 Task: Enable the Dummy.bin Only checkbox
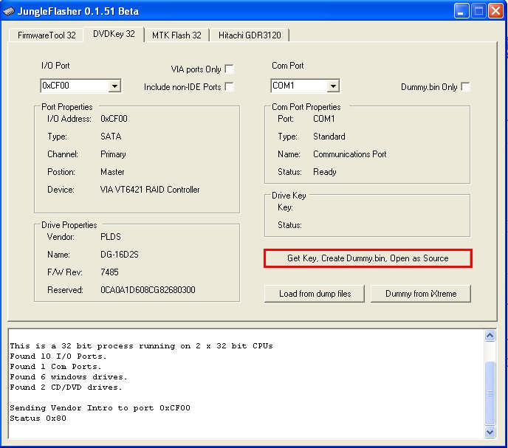point(465,87)
